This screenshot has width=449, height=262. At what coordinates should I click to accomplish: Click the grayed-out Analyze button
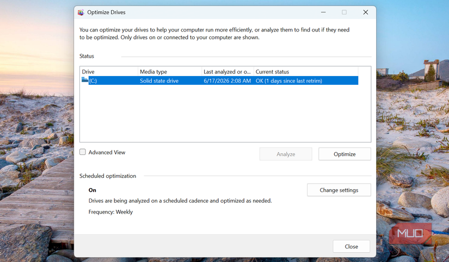286,154
